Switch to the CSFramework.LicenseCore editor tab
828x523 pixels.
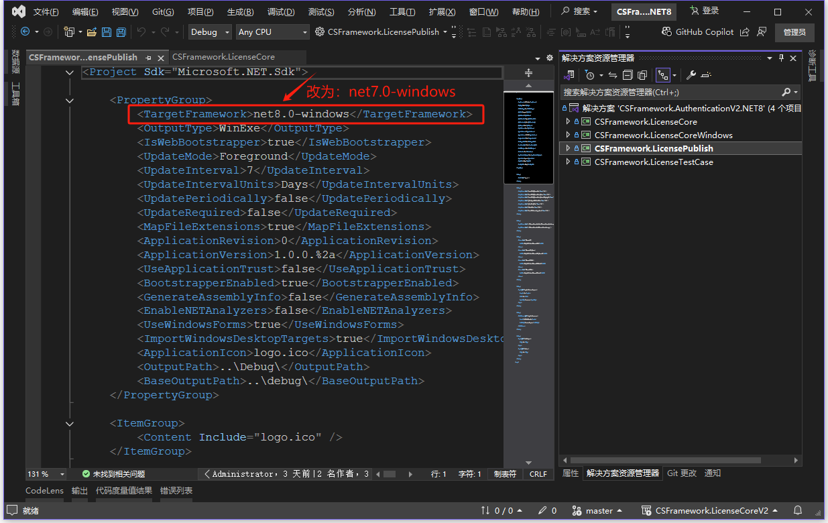[x=223, y=57]
